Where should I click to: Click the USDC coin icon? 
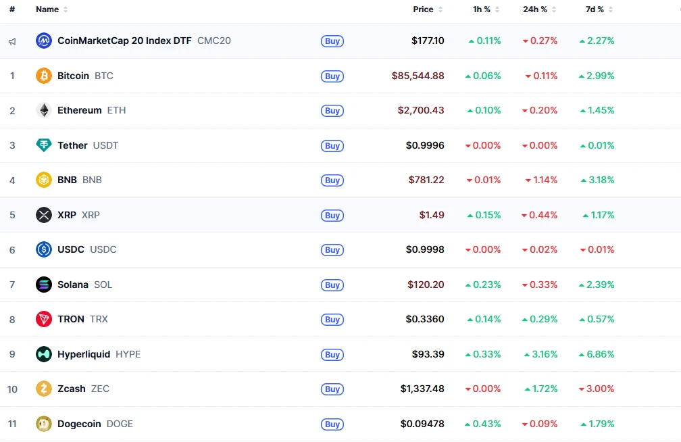point(44,249)
